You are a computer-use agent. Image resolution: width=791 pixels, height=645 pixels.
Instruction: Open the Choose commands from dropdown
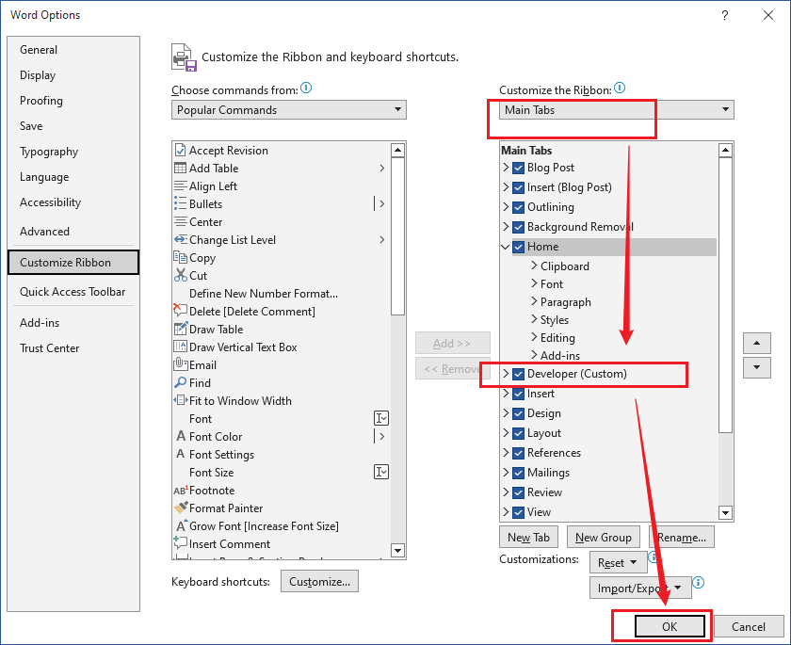289,110
